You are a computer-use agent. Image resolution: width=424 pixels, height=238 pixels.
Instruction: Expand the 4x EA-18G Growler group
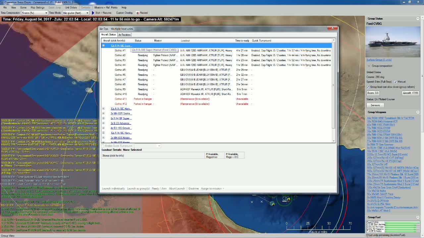[103, 128]
